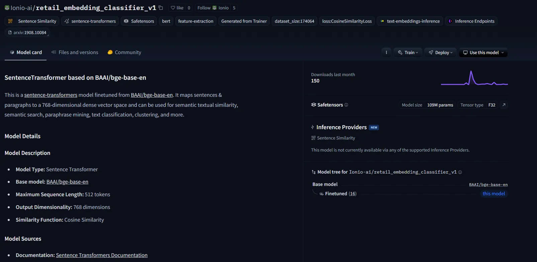
Task: Open the Safetensors expand arrow icon
Action: click(504, 105)
